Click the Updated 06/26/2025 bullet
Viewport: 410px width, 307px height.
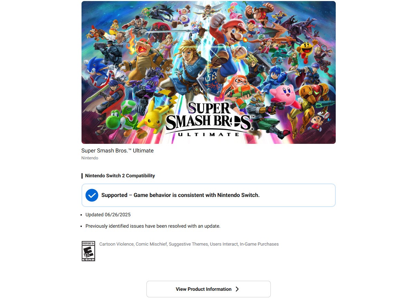108,215
